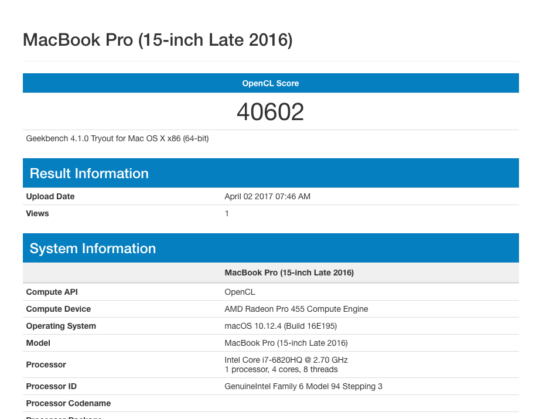Screen dimensions: 536x419
Task: Select the OpenCL score value 40602
Action: 271,112
